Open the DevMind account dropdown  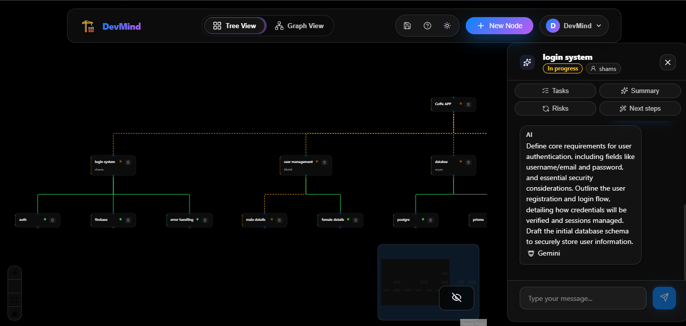(x=574, y=26)
